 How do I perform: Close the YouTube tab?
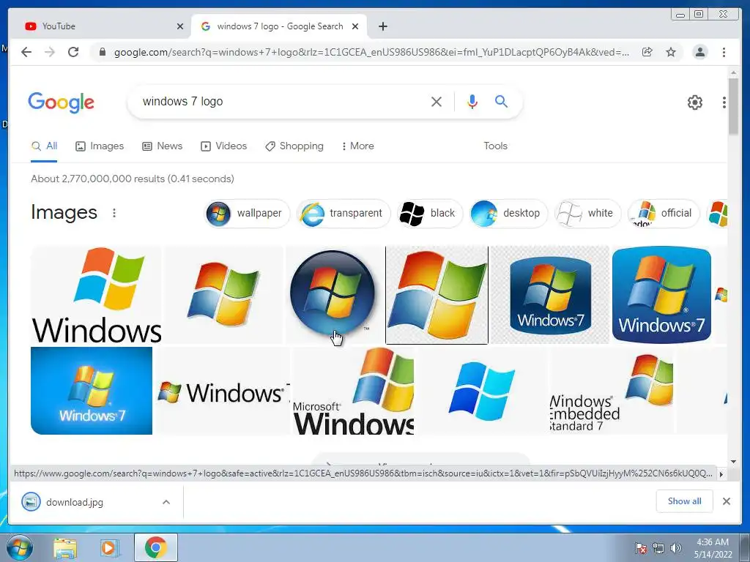pyautogui.click(x=180, y=26)
